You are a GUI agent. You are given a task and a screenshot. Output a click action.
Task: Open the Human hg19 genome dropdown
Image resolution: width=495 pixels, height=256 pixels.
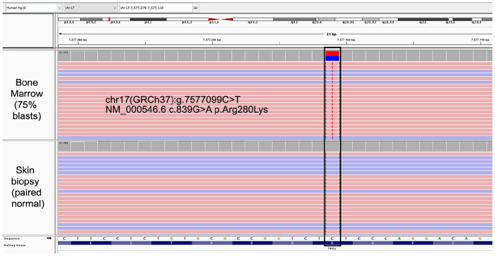[34, 8]
